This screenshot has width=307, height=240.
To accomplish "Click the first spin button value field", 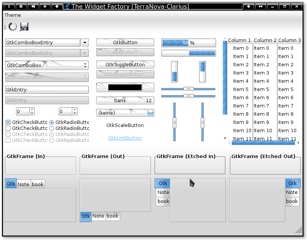I will [x=23, y=111].
